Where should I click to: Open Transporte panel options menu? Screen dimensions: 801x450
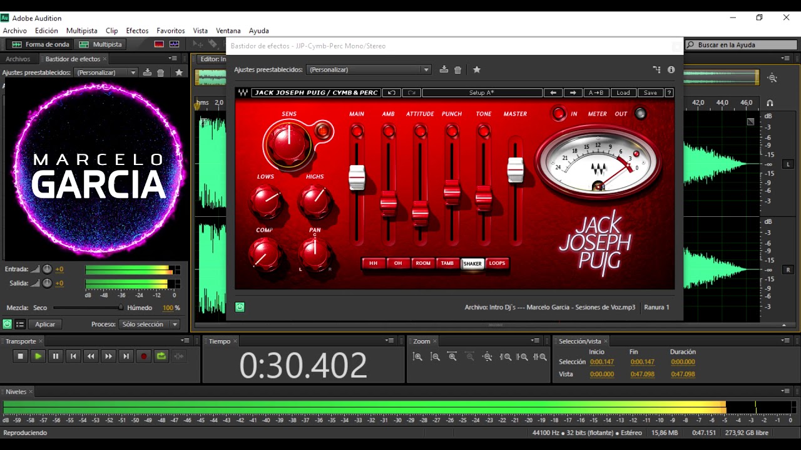[185, 341]
